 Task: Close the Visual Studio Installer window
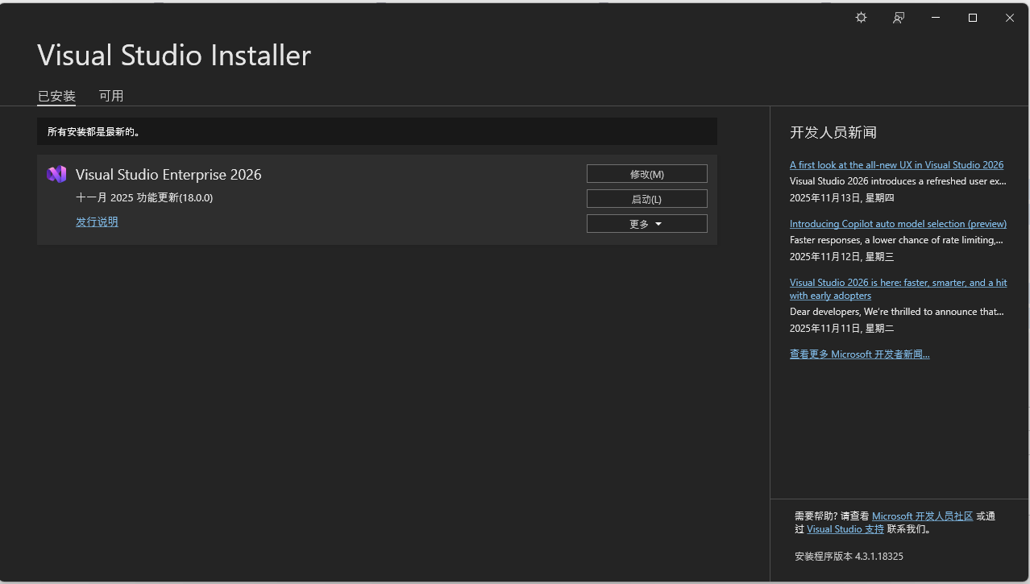click(x=1010, y=18)
